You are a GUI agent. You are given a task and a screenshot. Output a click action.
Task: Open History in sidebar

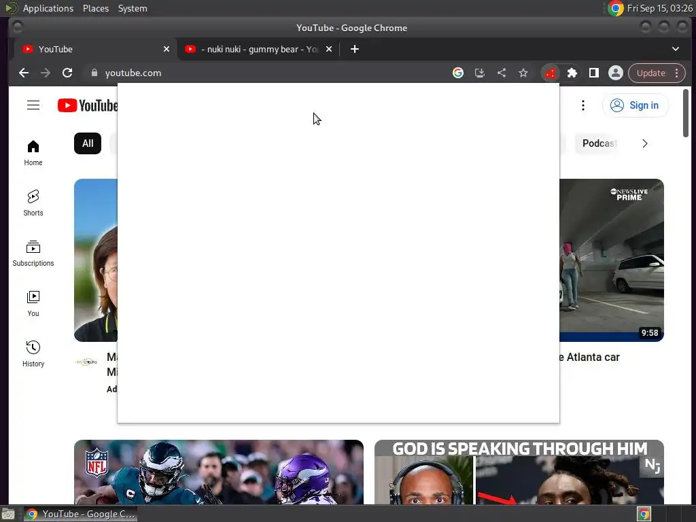click(x=33, y=353)
